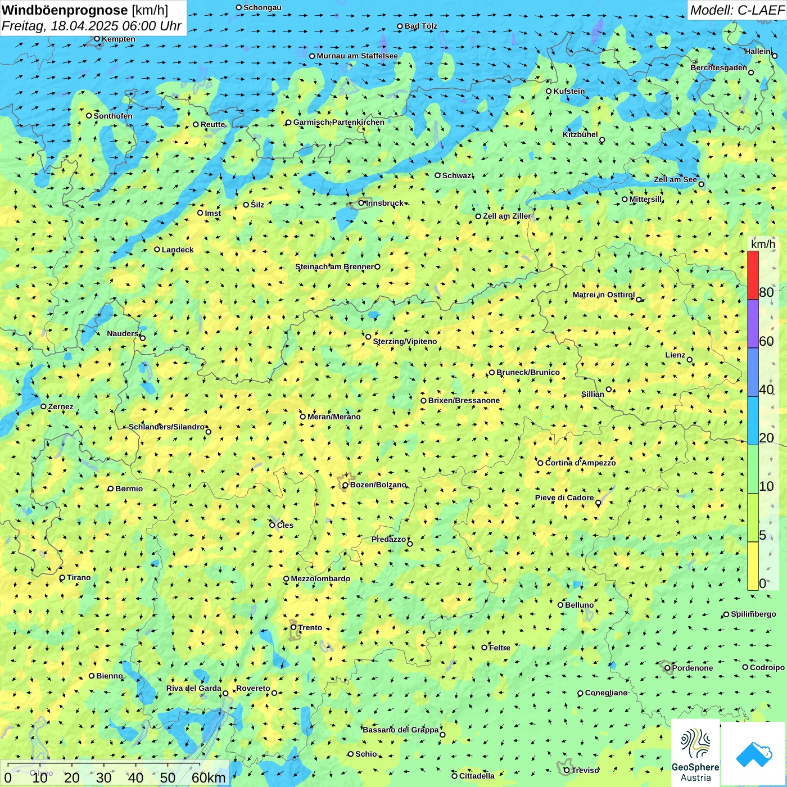787x787 pixels.
Task: Click the 'Murnau am Staffelsee' label
Action: [x=357, y=56]
